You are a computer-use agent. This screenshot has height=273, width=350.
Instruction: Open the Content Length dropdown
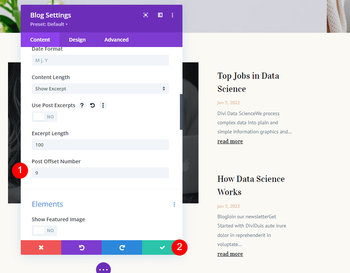click(100, 89)
